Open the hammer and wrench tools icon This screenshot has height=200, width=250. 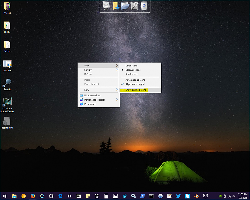pyautogui.click(x=134, y=6)
